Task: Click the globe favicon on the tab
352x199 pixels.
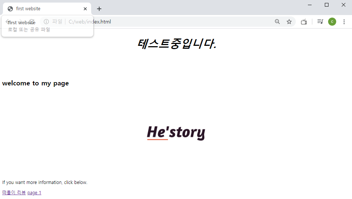Action: pyautogui.click(x=10, y=9)
